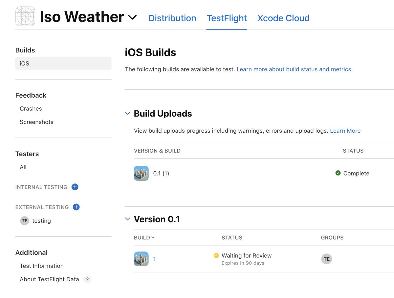The image size is (394, 298).
Task: Collapse the Build Uploads section
Action: pos(127,113)
